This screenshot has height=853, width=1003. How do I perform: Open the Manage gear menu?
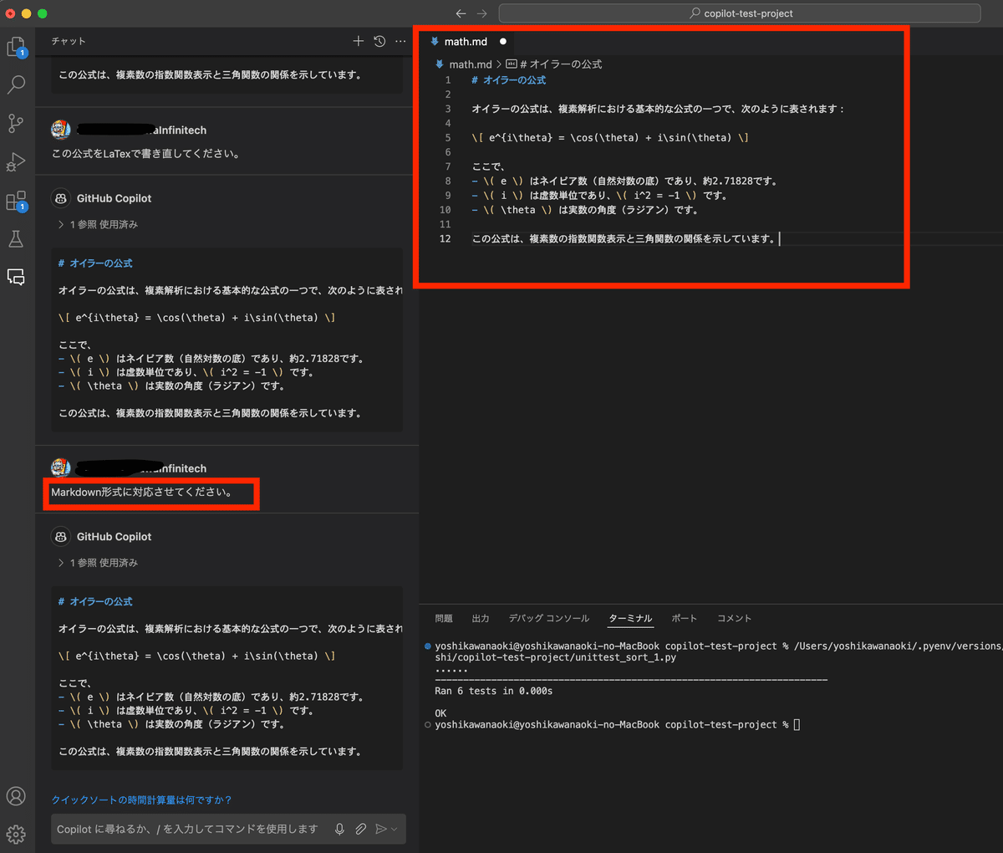pos(16,834)
